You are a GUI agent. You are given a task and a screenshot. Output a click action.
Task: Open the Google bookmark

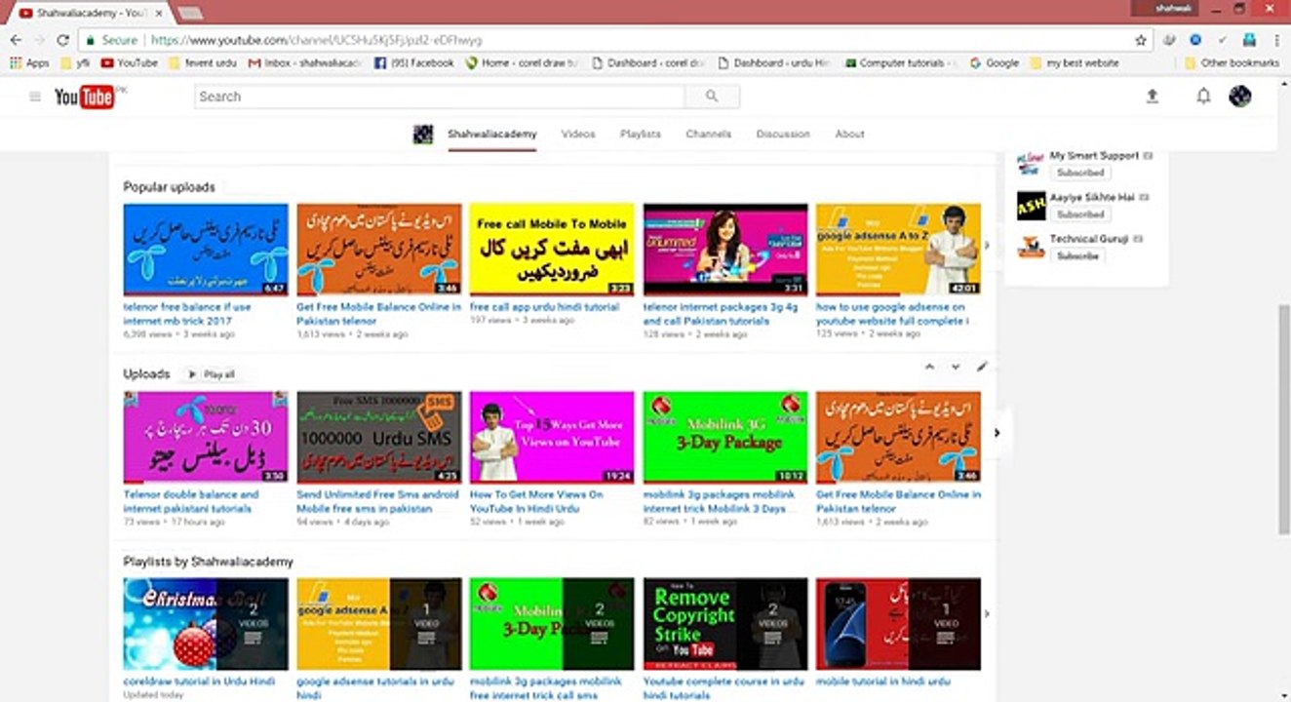(994, 62)
